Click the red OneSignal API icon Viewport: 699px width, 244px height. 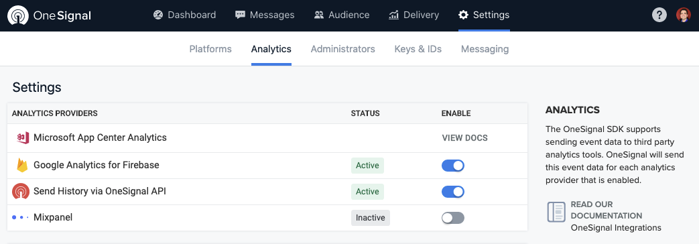point(21,191)
